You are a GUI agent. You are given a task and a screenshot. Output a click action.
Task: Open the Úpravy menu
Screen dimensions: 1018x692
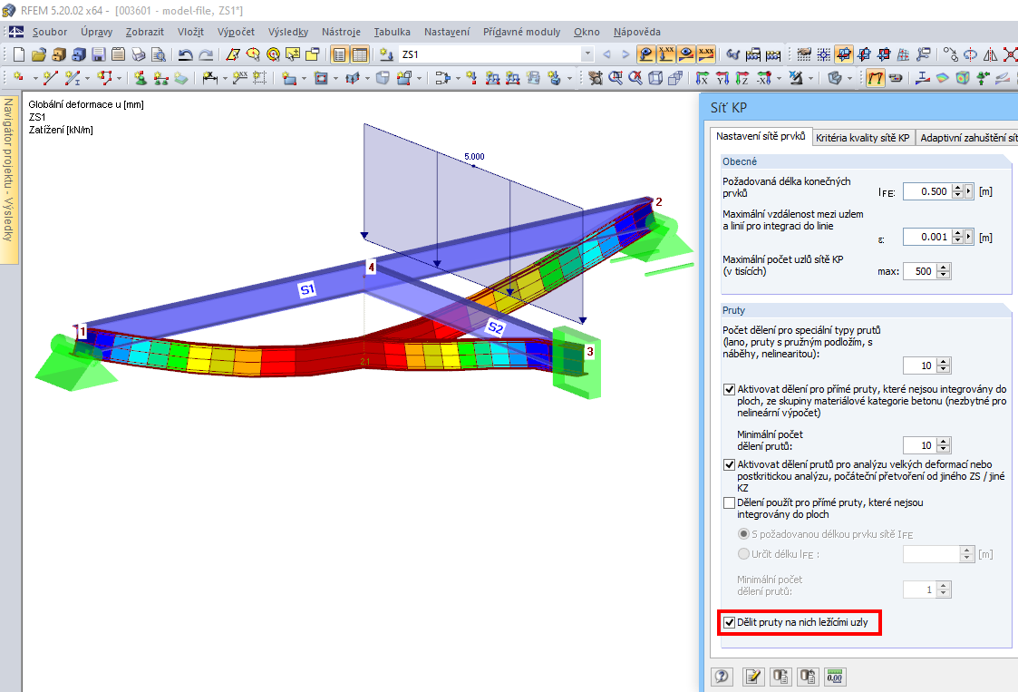(x=96, y=32)
